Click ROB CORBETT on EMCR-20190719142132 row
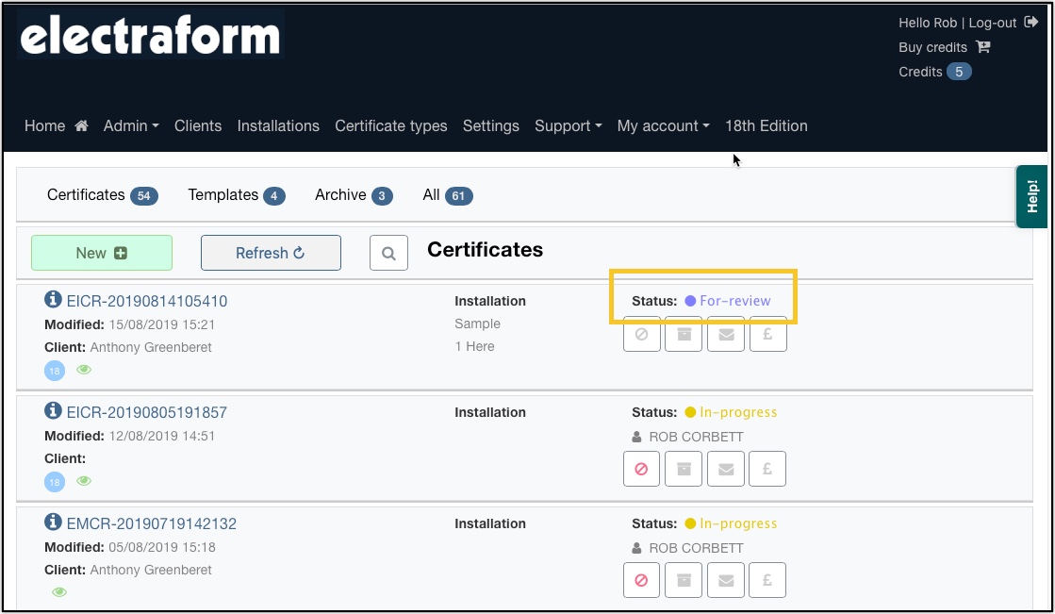The width and height of the screenshot is (1055, 614). [696, 548]
